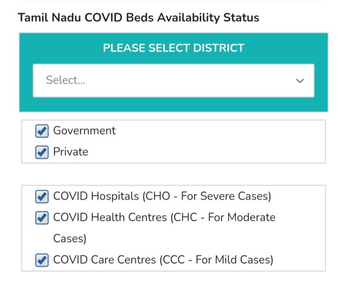Click the PLEASE SELECT DISTRICT heading

tap(173, 48)
